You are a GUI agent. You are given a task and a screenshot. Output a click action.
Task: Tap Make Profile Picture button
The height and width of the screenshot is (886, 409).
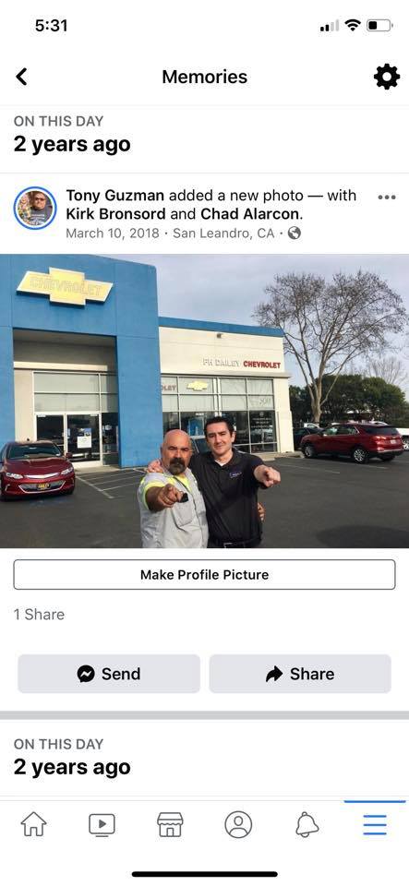tap(205, 575)
